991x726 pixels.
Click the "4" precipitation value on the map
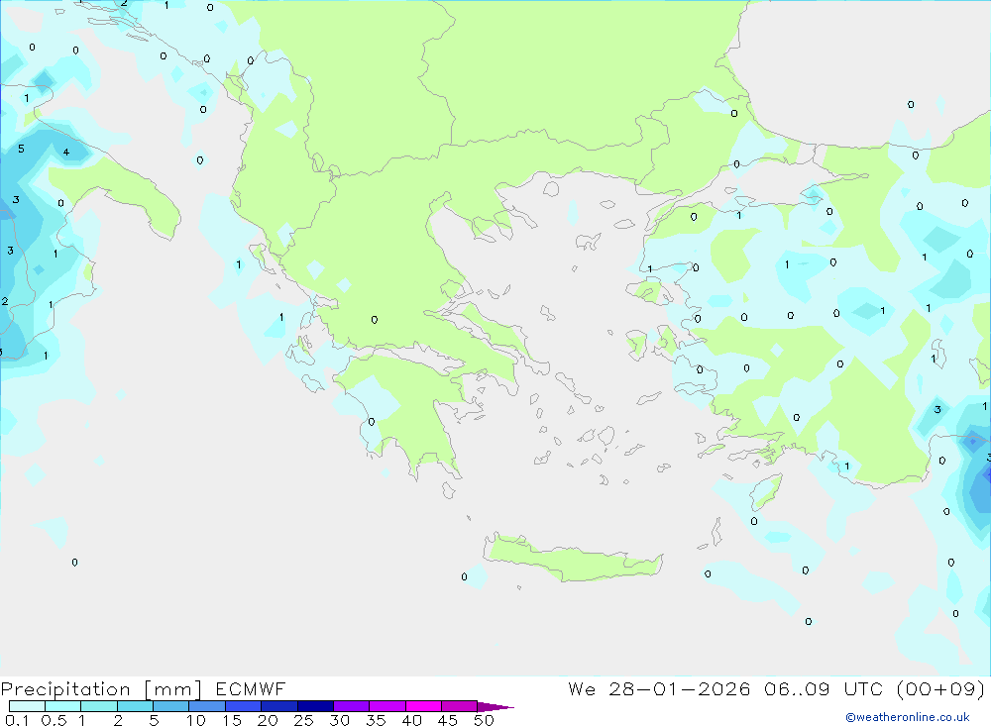tap(66, 153)
